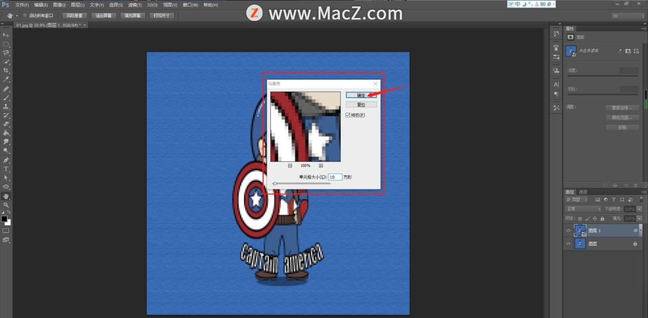Open the 类型 filter type dropdown
Viewport: 648px width, 318px height.
[x=577, y=200]
